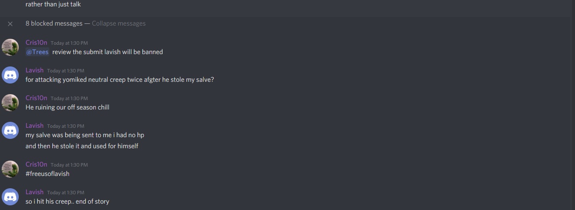Open the @Trees mention

pos(37,52)
